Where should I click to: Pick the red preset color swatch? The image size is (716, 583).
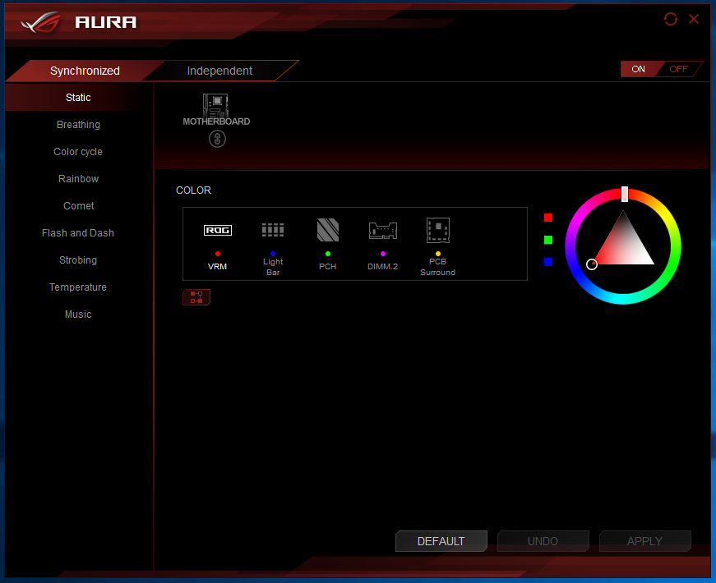(x=548, y=218)
